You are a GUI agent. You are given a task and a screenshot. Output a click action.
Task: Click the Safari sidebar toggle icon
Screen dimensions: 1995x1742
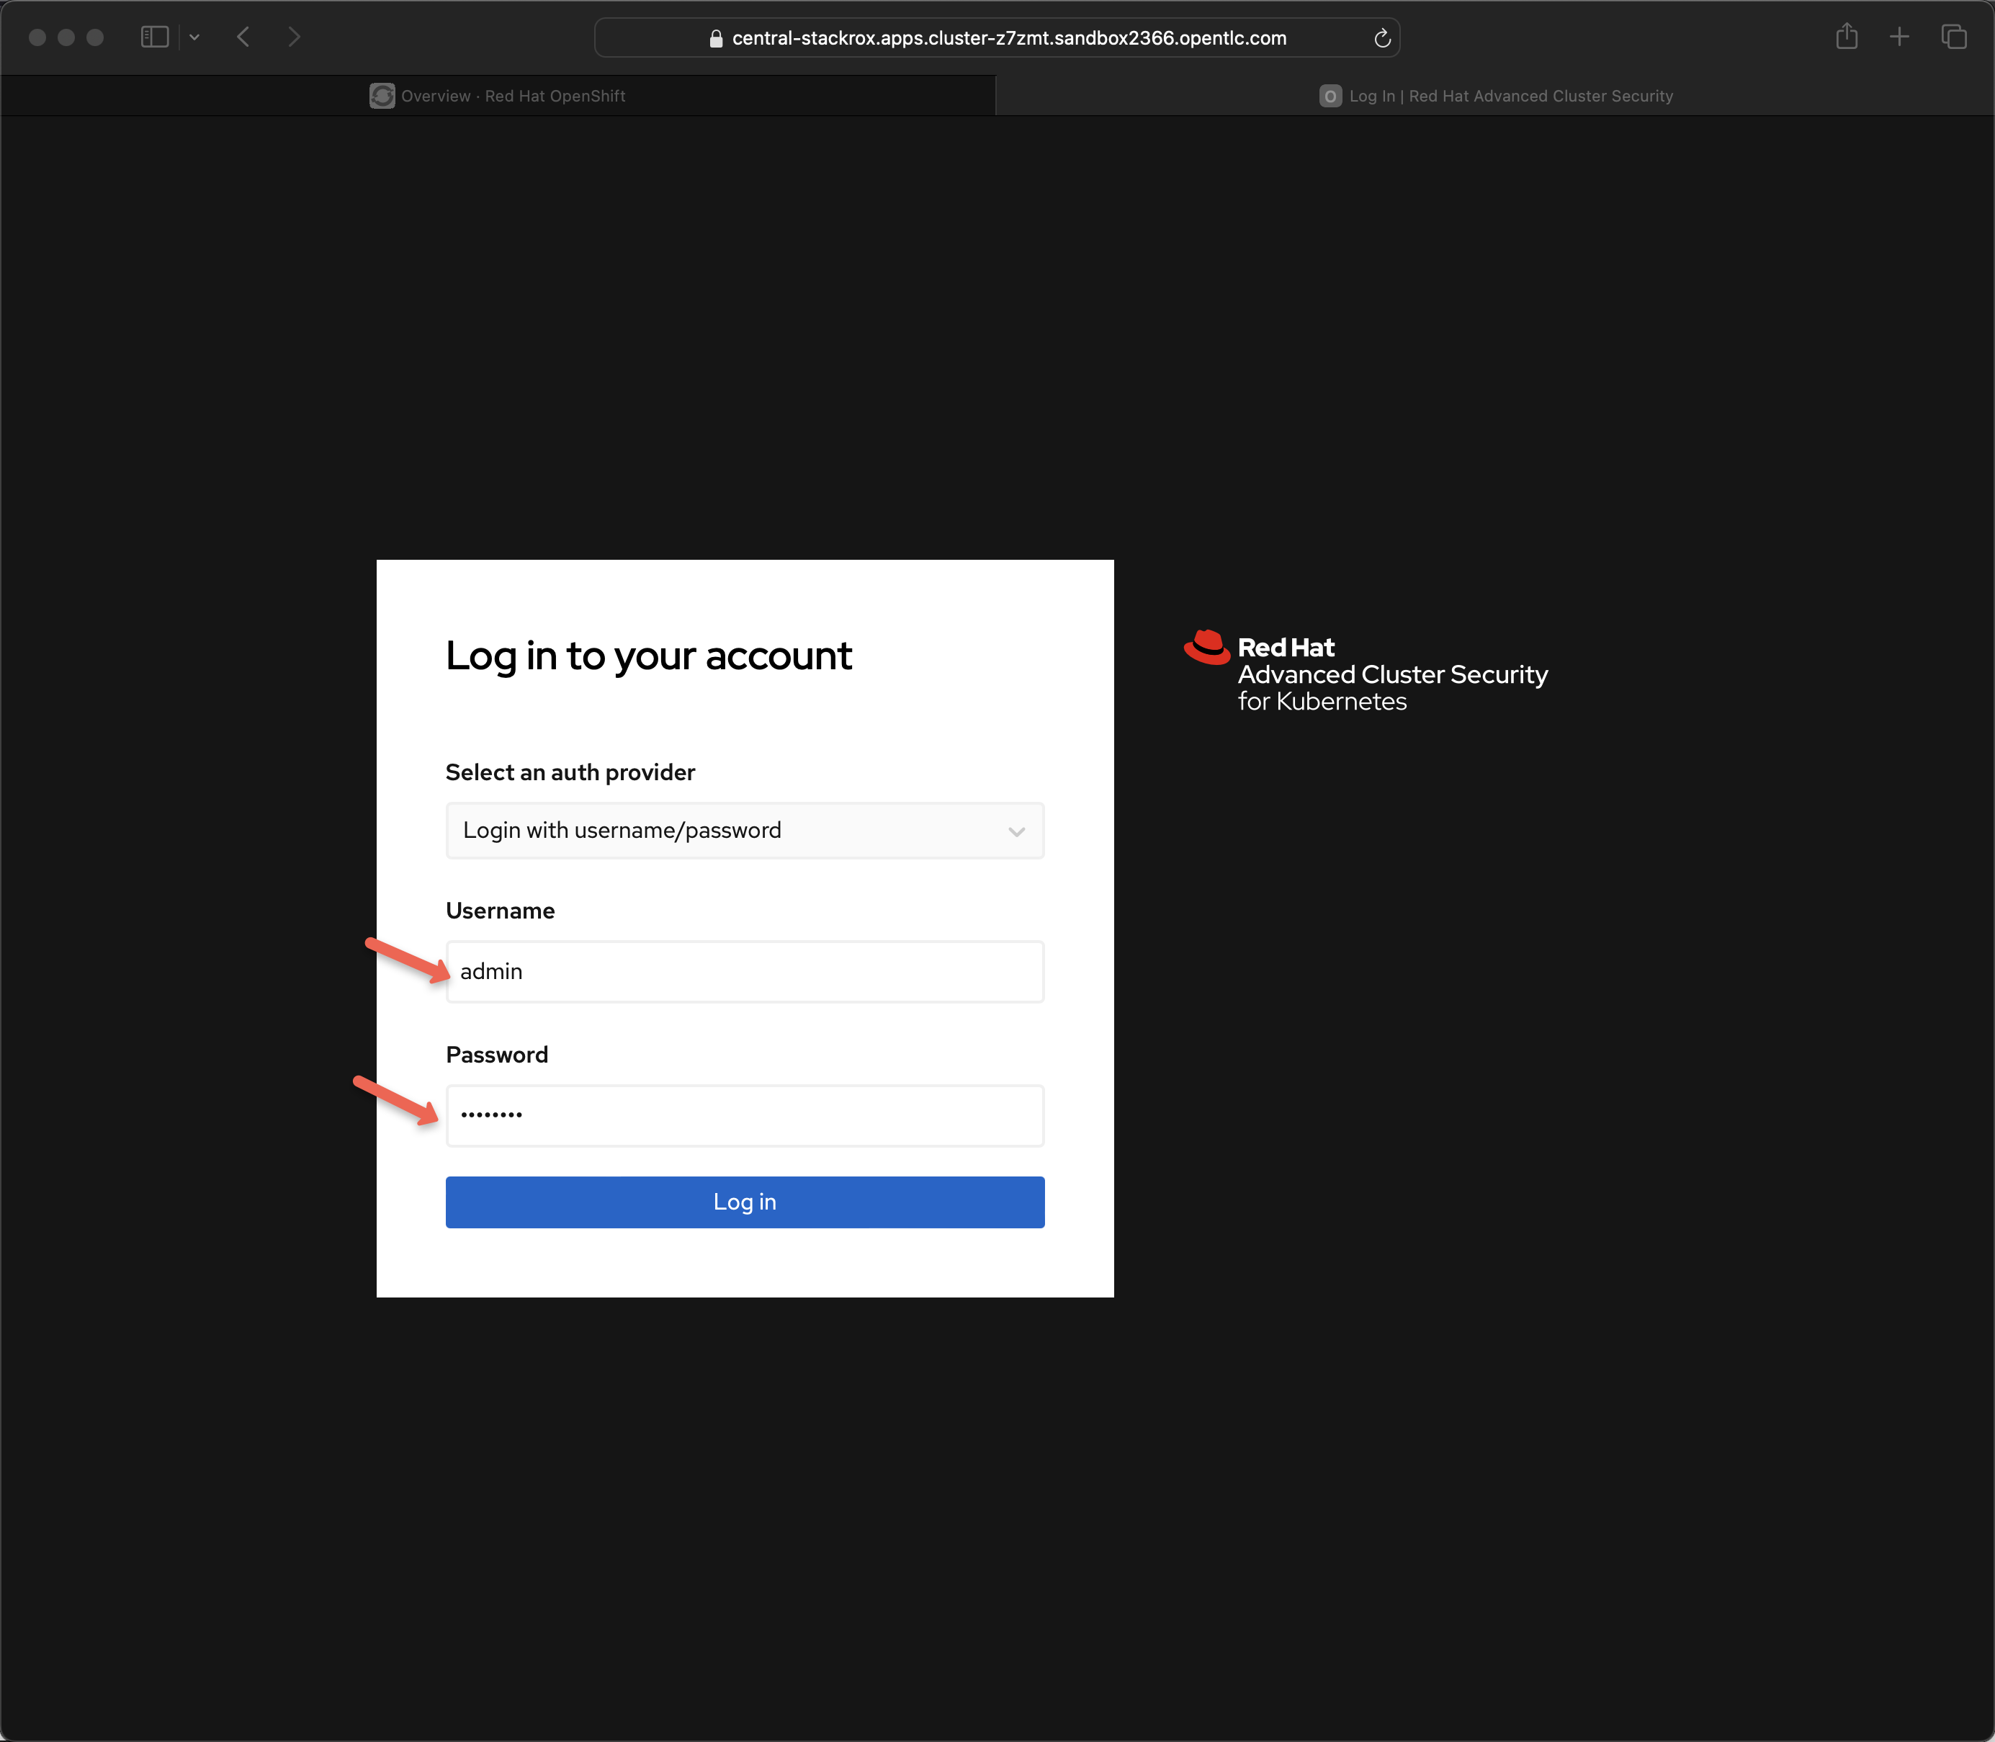click(x=155, y=37)
